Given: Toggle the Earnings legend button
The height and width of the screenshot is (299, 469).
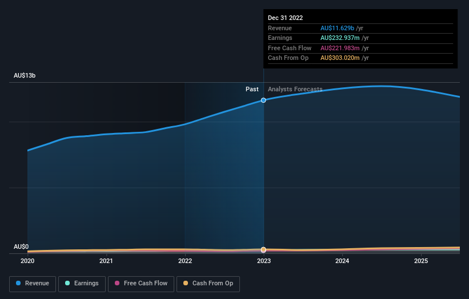Looking at the screenshot, I should (82, 284).
